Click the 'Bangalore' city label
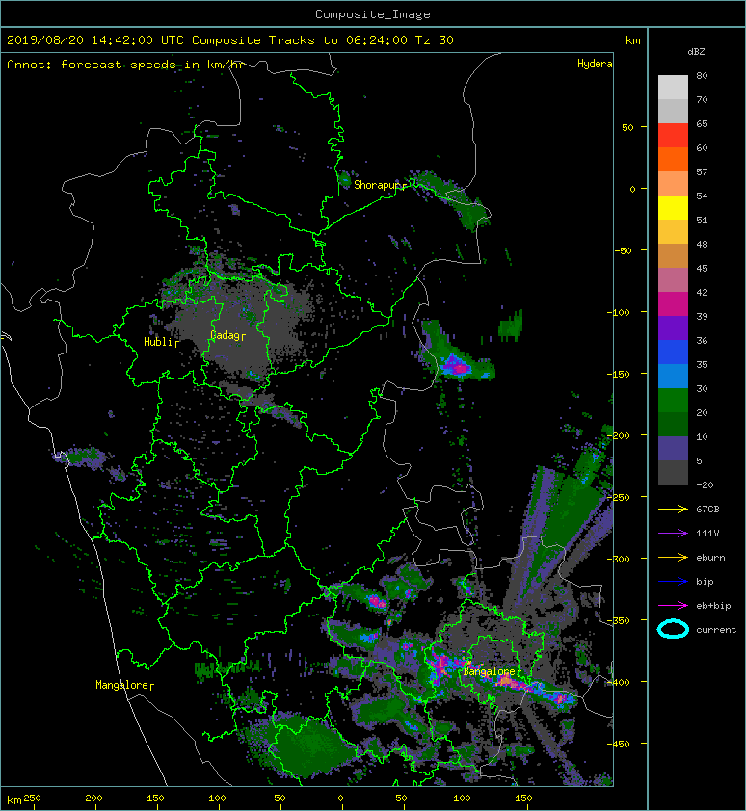The height and width of the screenshot is (811, 746). click(x=490, y=672)
